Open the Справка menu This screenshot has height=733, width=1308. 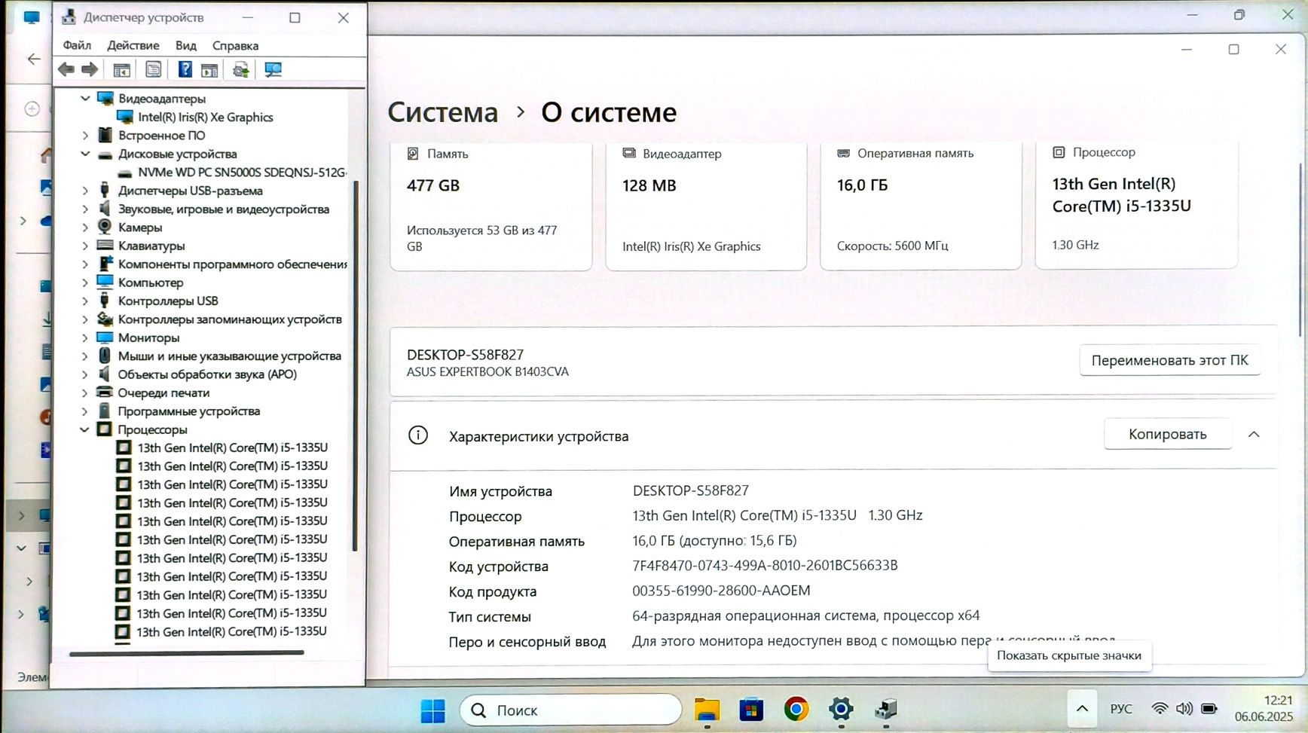click(x=235, y=45)
